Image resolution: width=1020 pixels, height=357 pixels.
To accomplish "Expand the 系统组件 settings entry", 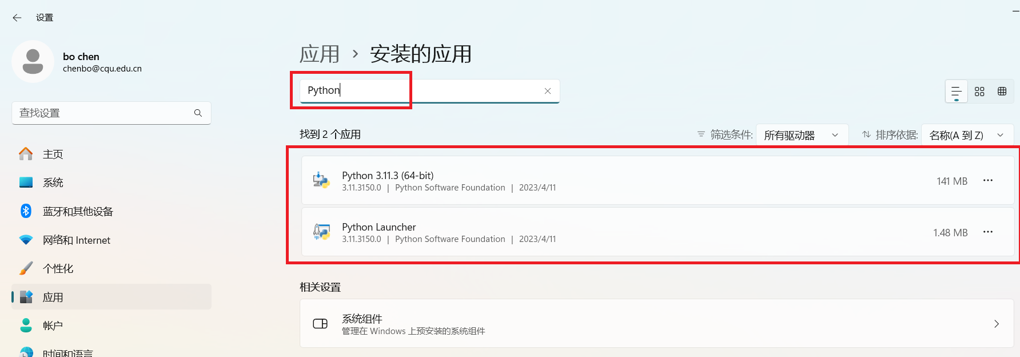I will tap(657, 324).
